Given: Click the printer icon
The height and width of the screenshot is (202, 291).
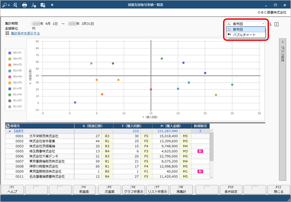Looking at the screenshot, I should pos(24,5).
